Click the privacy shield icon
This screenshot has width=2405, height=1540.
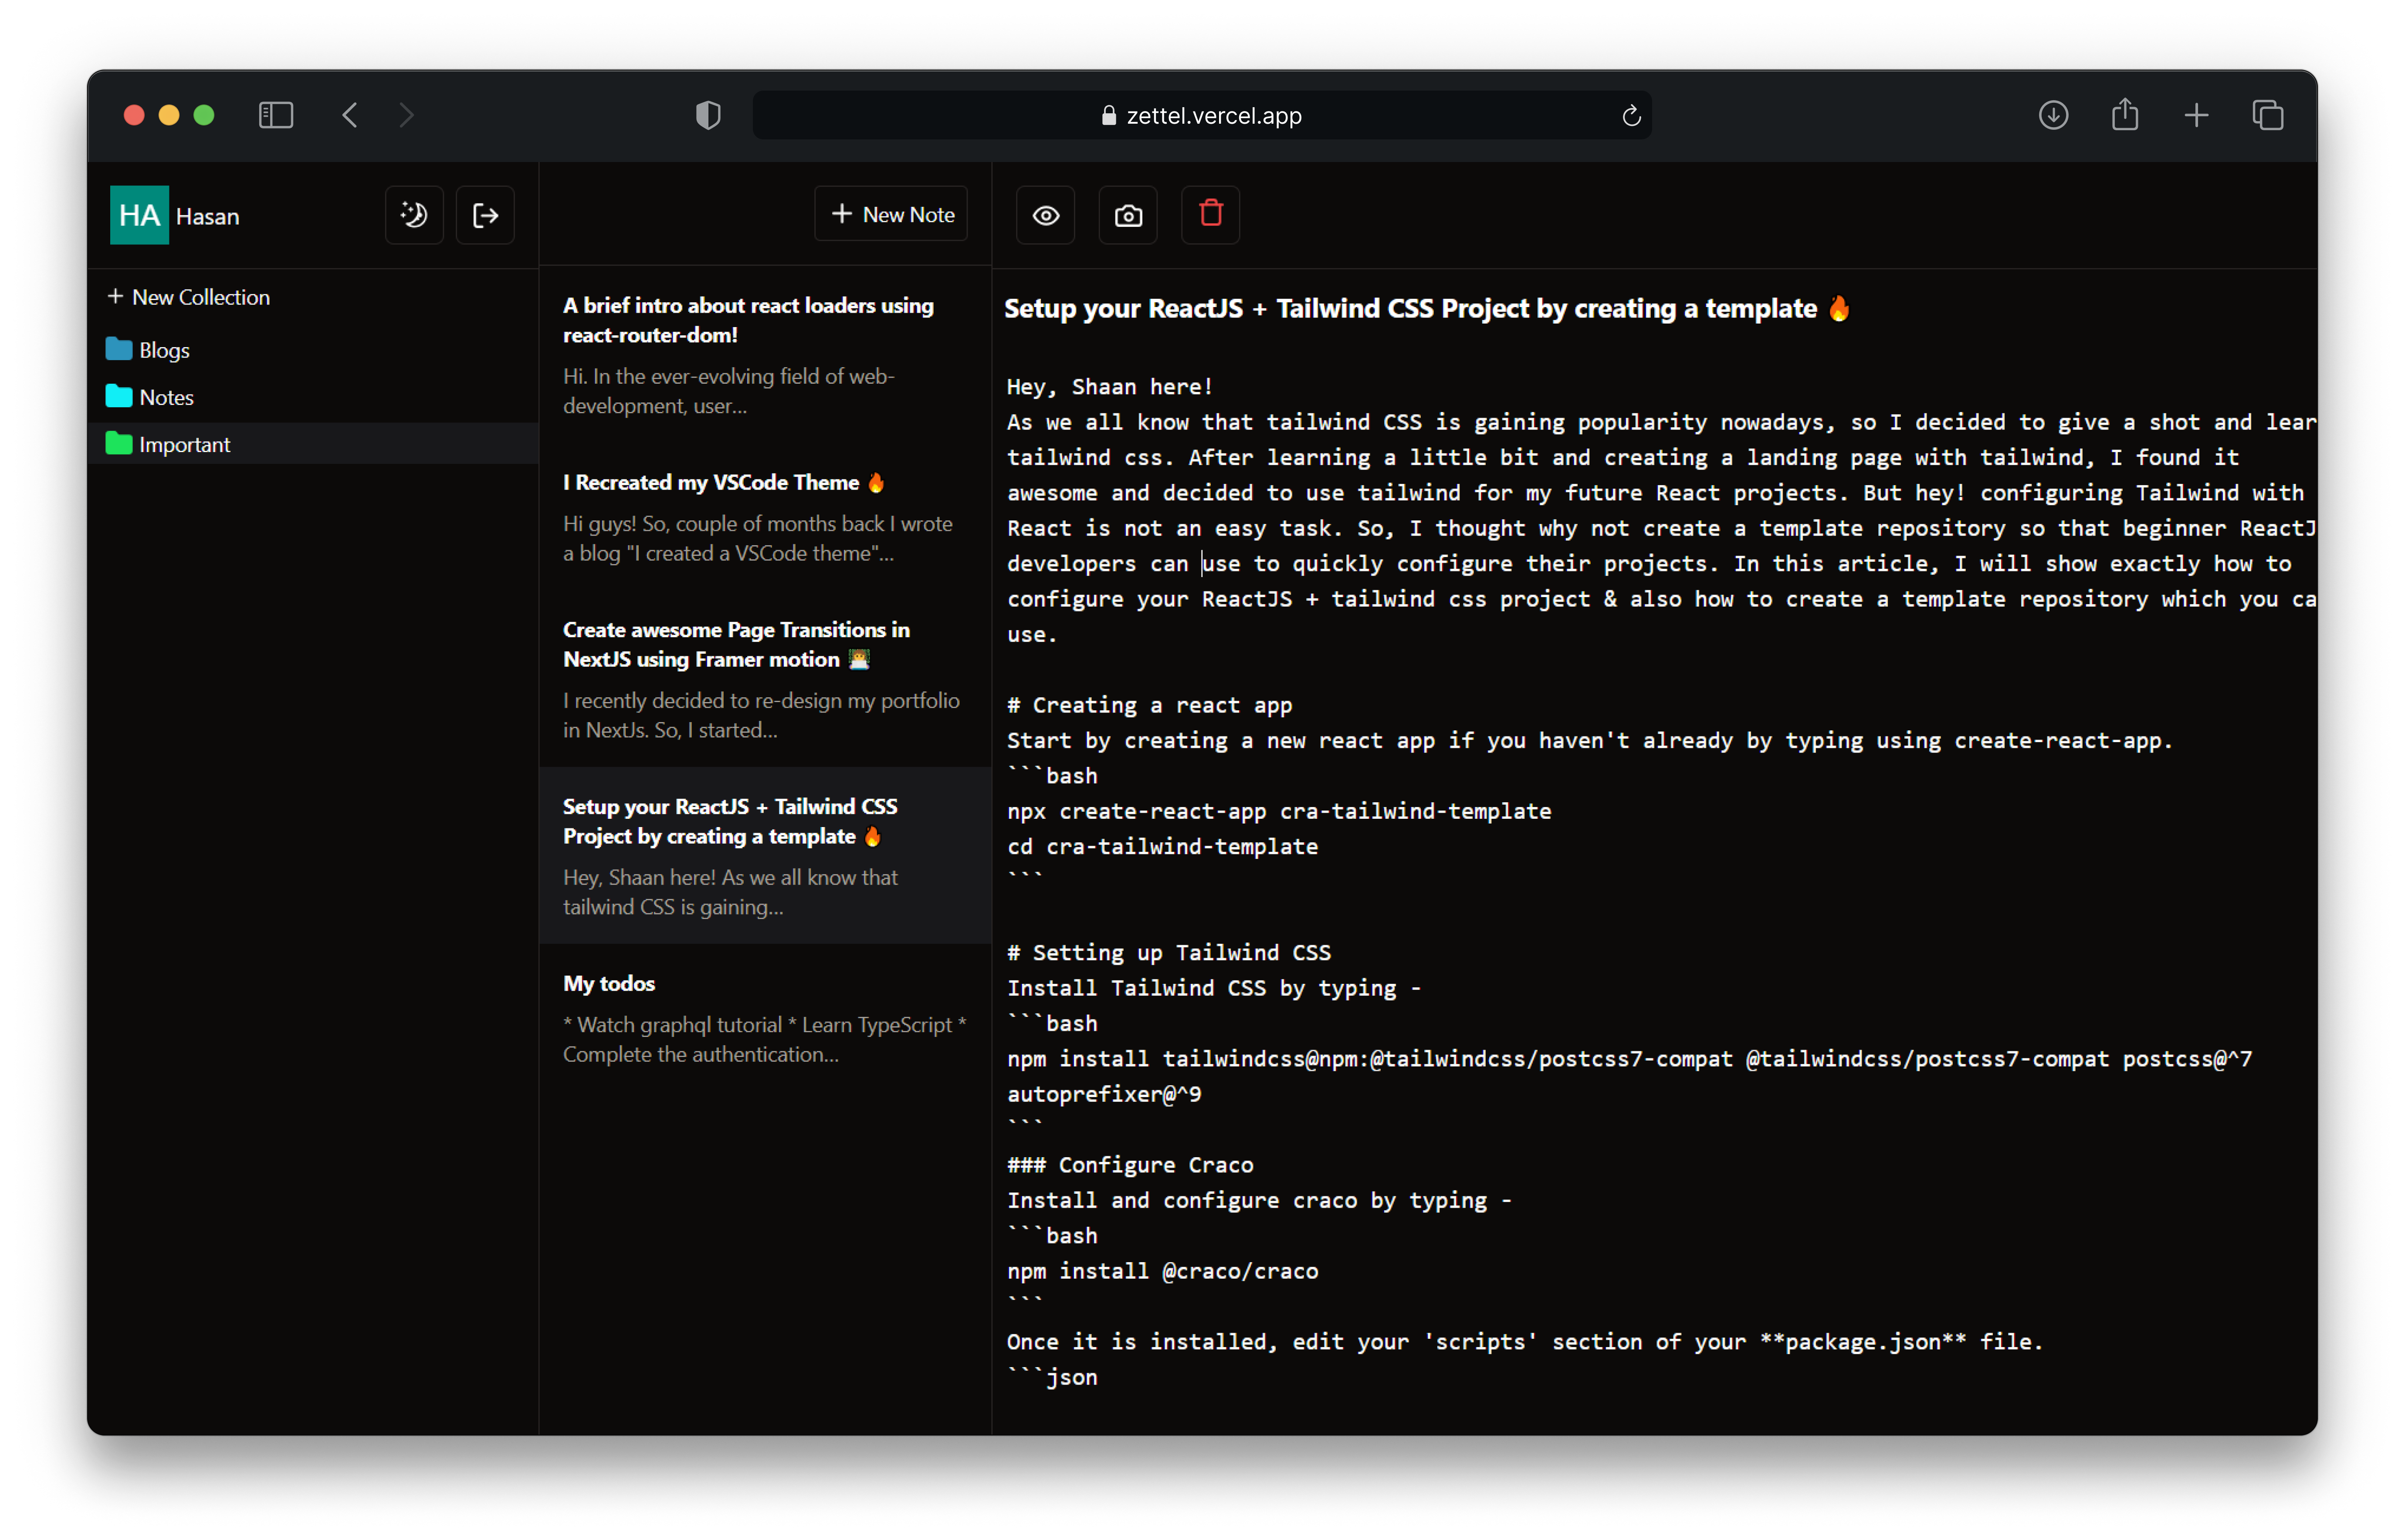(708, 115)
